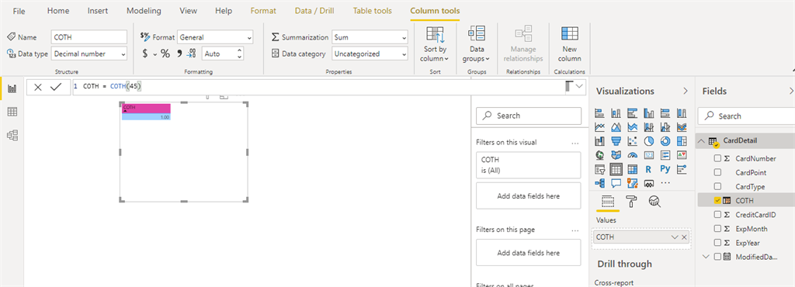
Task: Open the Format General dropdown
Action: [x=215, y=37]
